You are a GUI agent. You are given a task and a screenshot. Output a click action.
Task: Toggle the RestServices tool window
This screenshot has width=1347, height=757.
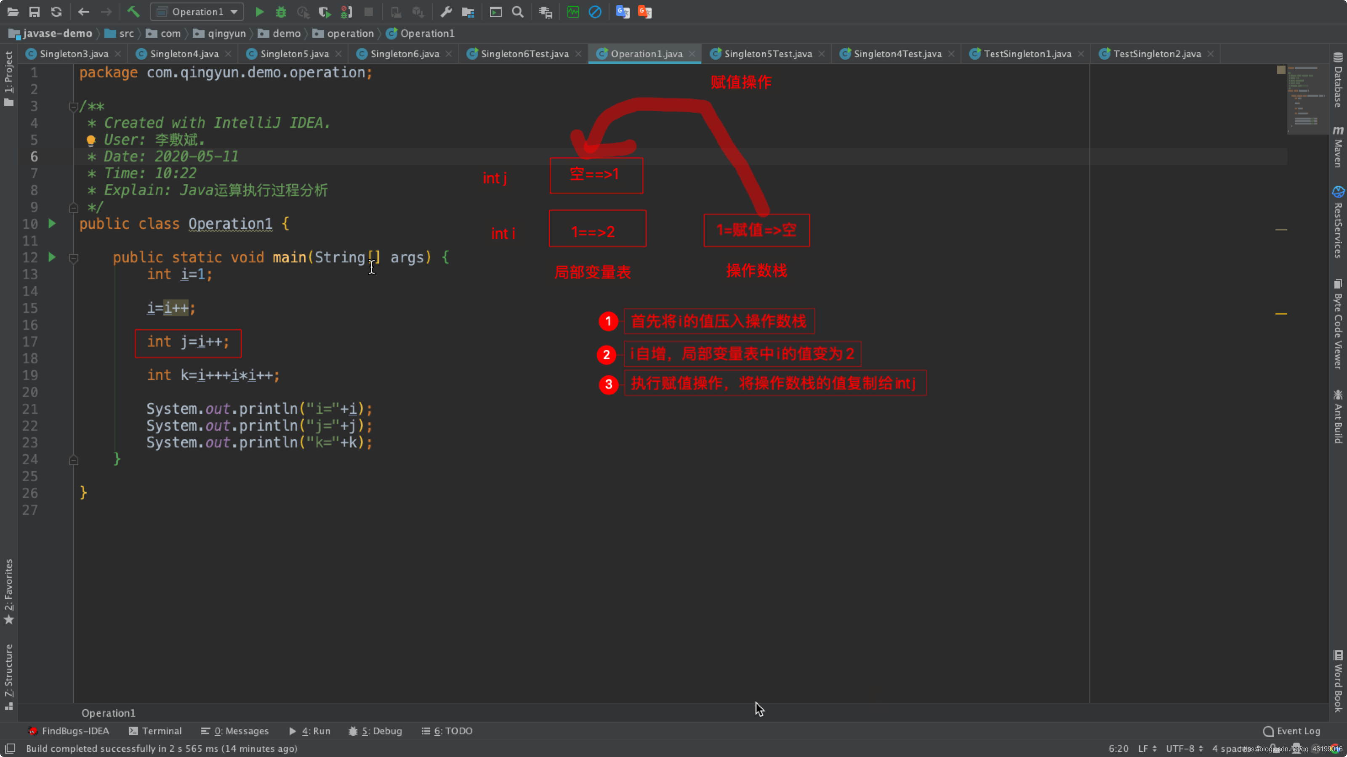(x=1338, y=222)
